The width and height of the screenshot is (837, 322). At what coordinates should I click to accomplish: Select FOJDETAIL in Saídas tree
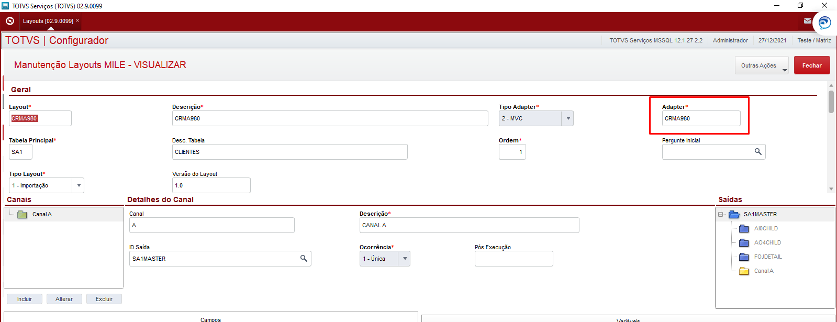tap(768, 257)
